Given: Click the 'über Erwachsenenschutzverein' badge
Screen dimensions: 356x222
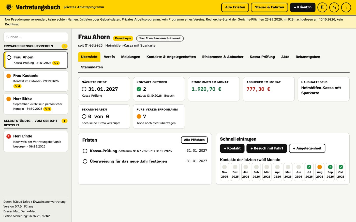Looking at the screenshot, I should tap(160, 39).
